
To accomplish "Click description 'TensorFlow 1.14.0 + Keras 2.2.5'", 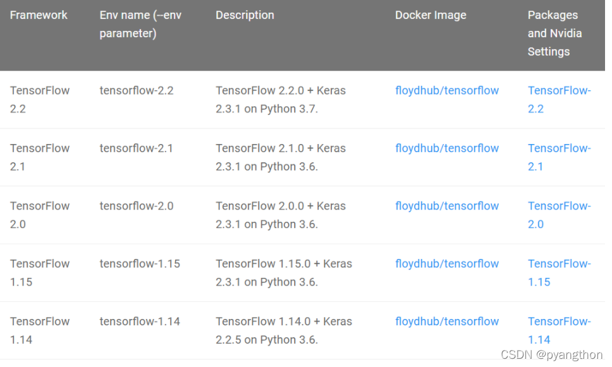I will tap(284, 330).
